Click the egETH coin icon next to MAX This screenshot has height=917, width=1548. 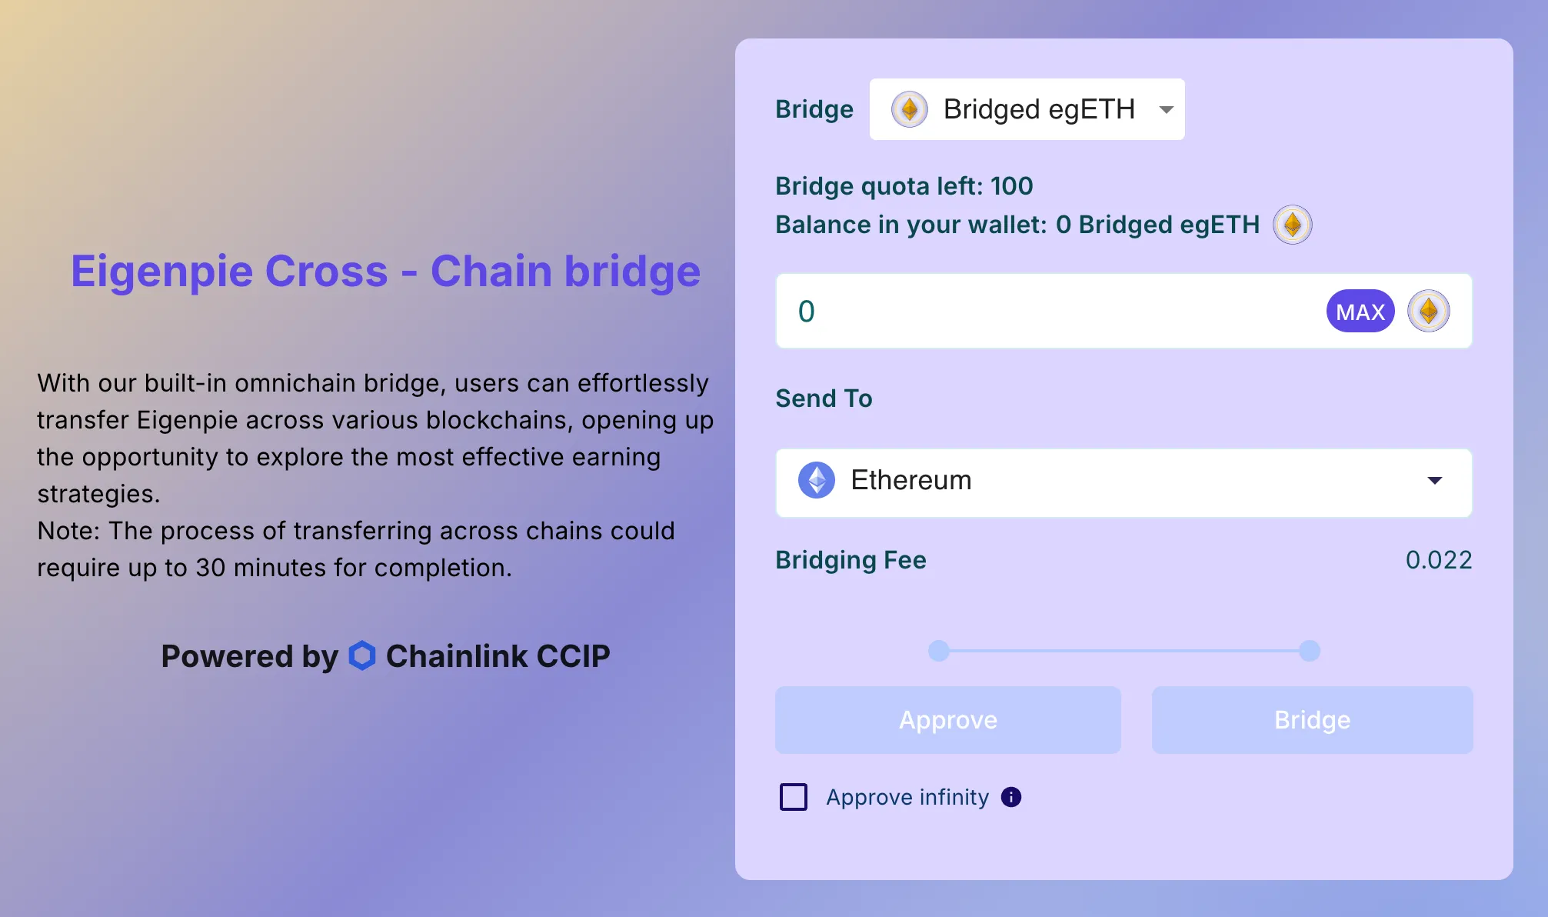[x=1429, y=311]
